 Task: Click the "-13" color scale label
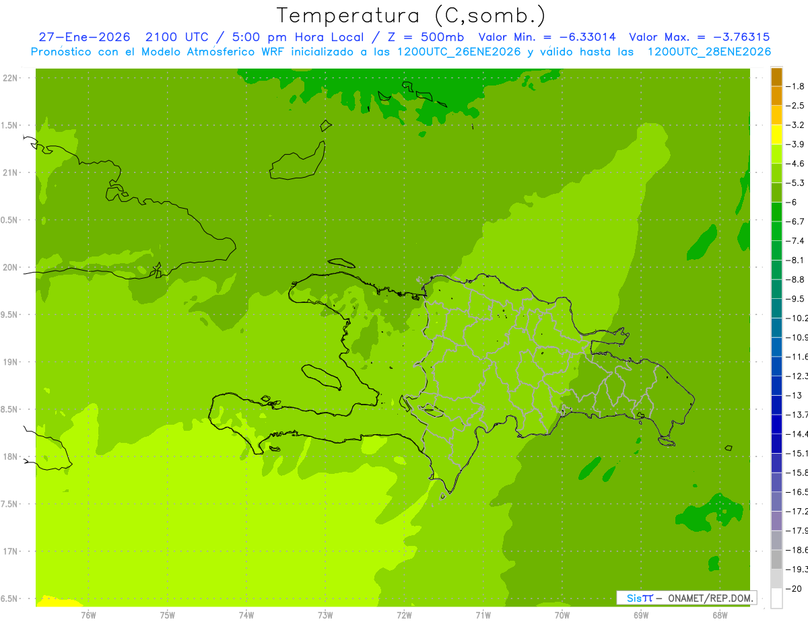coord(794,395)
